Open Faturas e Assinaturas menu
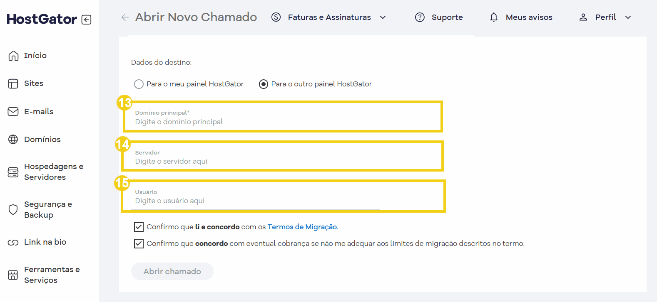Screen dimensions: 657x302 (329, 17)
